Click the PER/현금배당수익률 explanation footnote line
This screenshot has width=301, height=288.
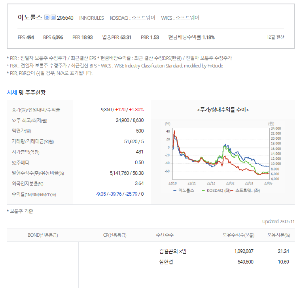pos(119,58)
